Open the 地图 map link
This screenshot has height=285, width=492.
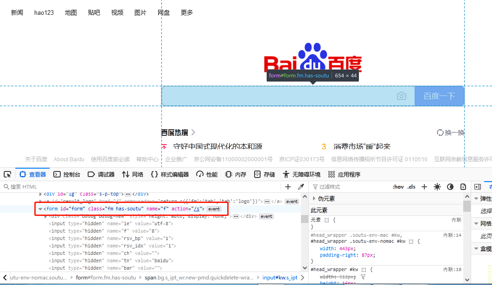click(70, 13)
